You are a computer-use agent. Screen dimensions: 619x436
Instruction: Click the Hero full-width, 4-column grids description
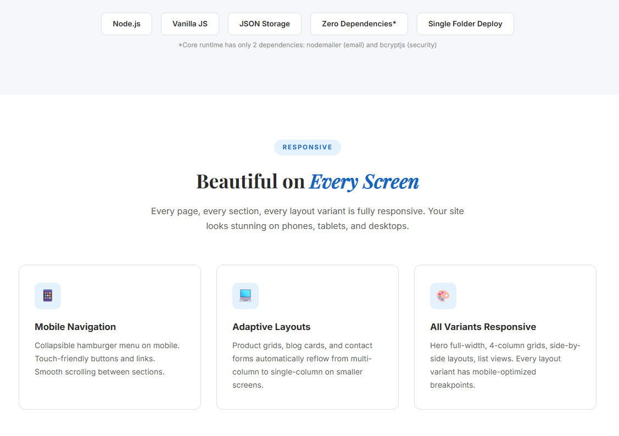click(505, 365)
